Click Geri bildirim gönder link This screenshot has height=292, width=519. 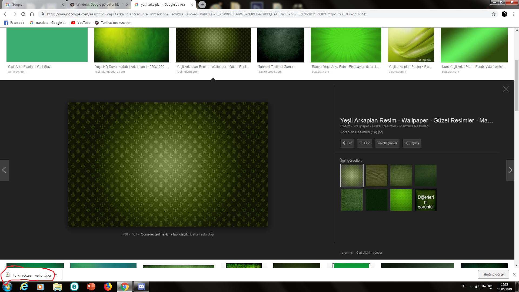click(369, 253)
